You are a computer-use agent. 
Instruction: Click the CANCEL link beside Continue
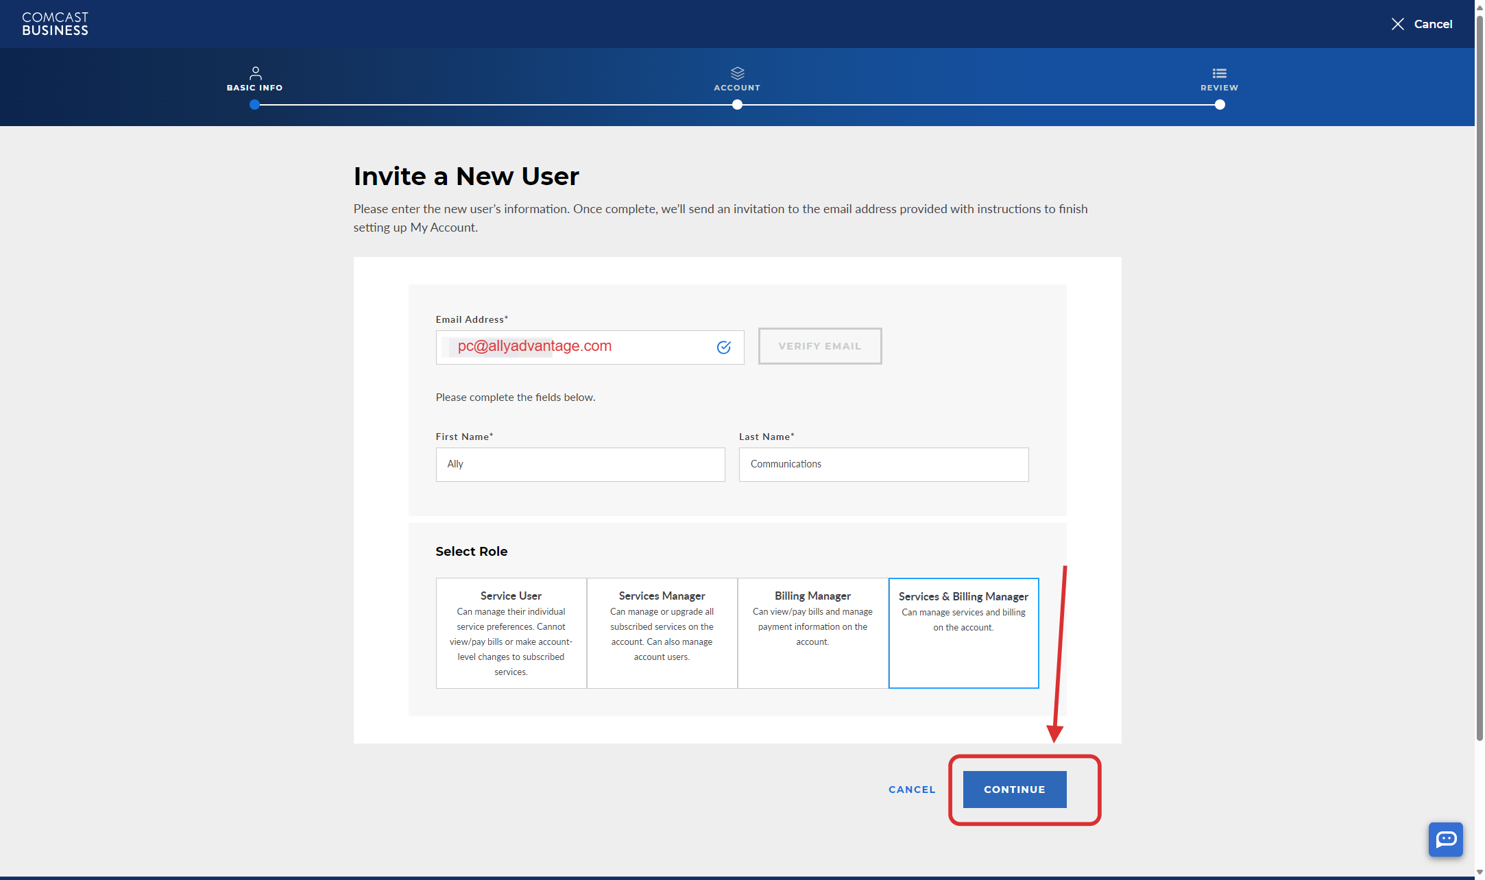[912, 790]
